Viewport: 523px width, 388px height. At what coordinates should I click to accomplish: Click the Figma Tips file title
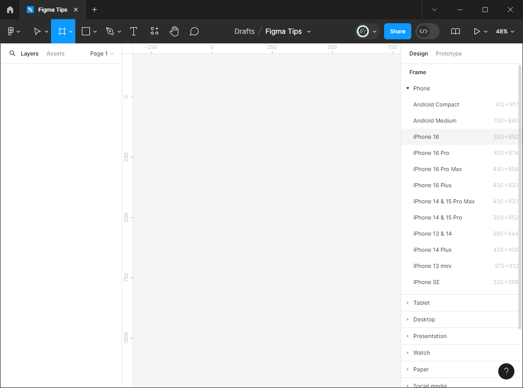pos(283,31)
